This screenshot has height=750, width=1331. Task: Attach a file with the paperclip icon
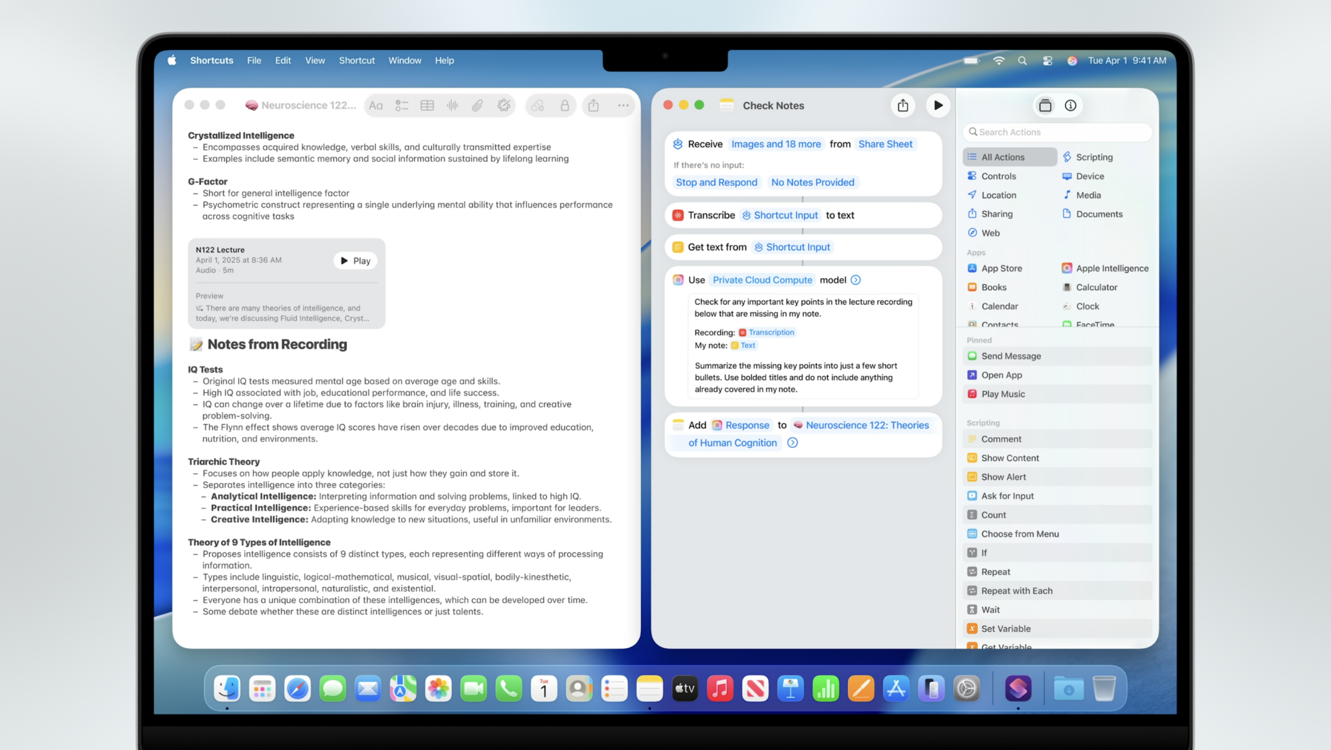(x=476, y=105)
